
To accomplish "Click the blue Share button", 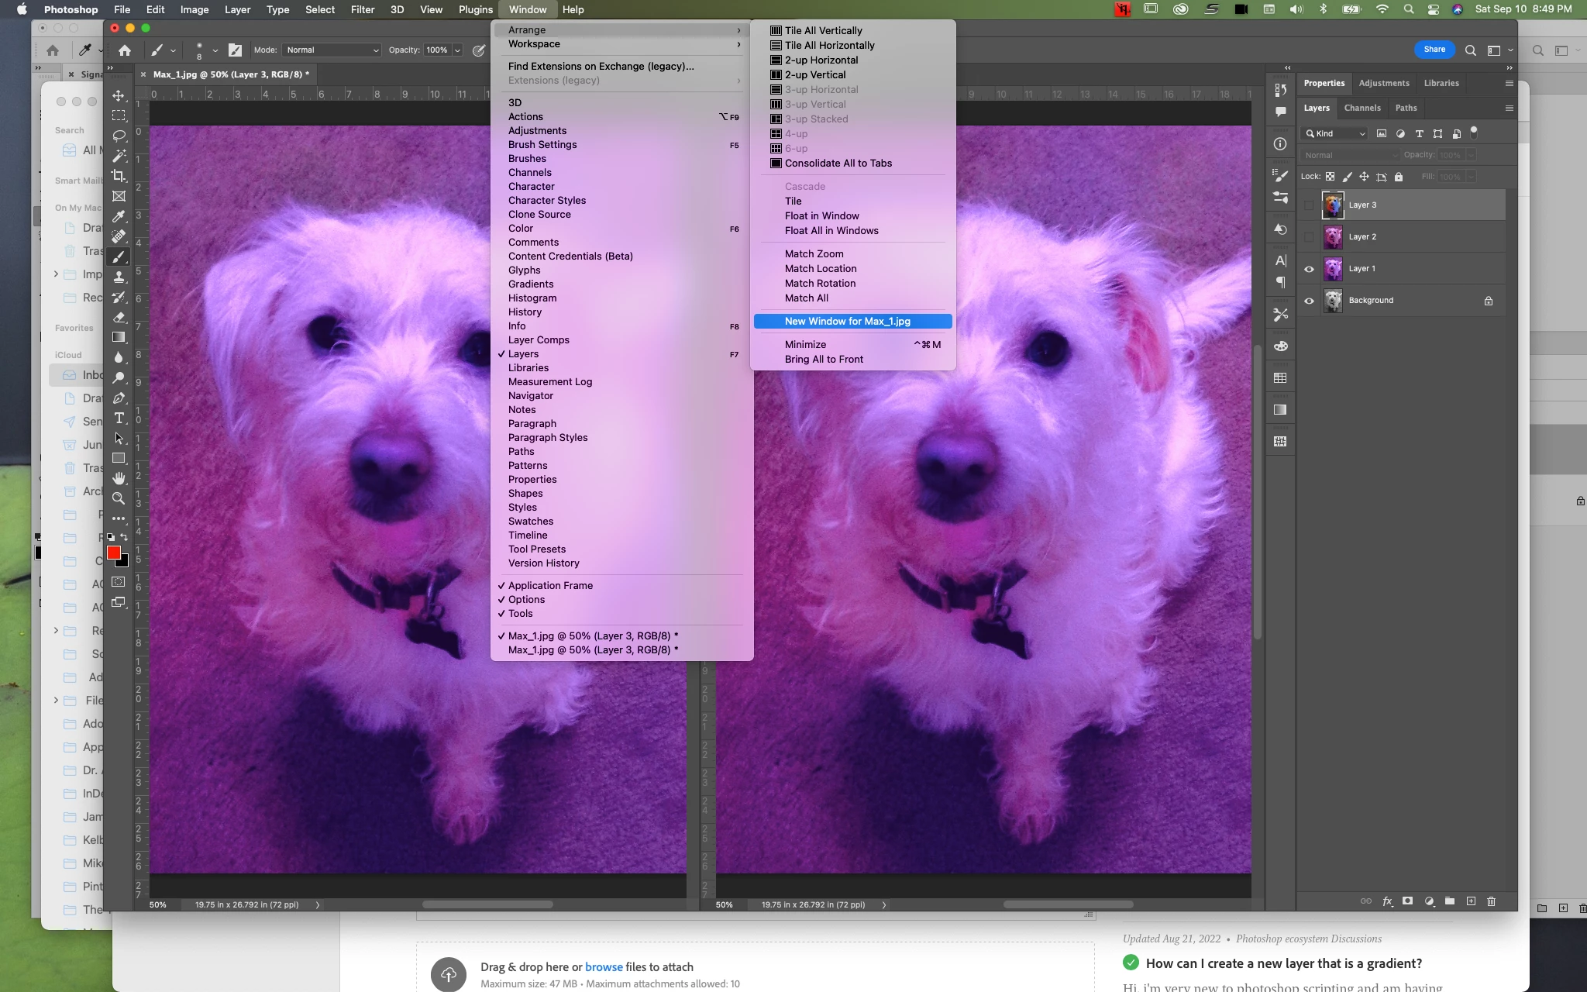I will coord(1434,50).
